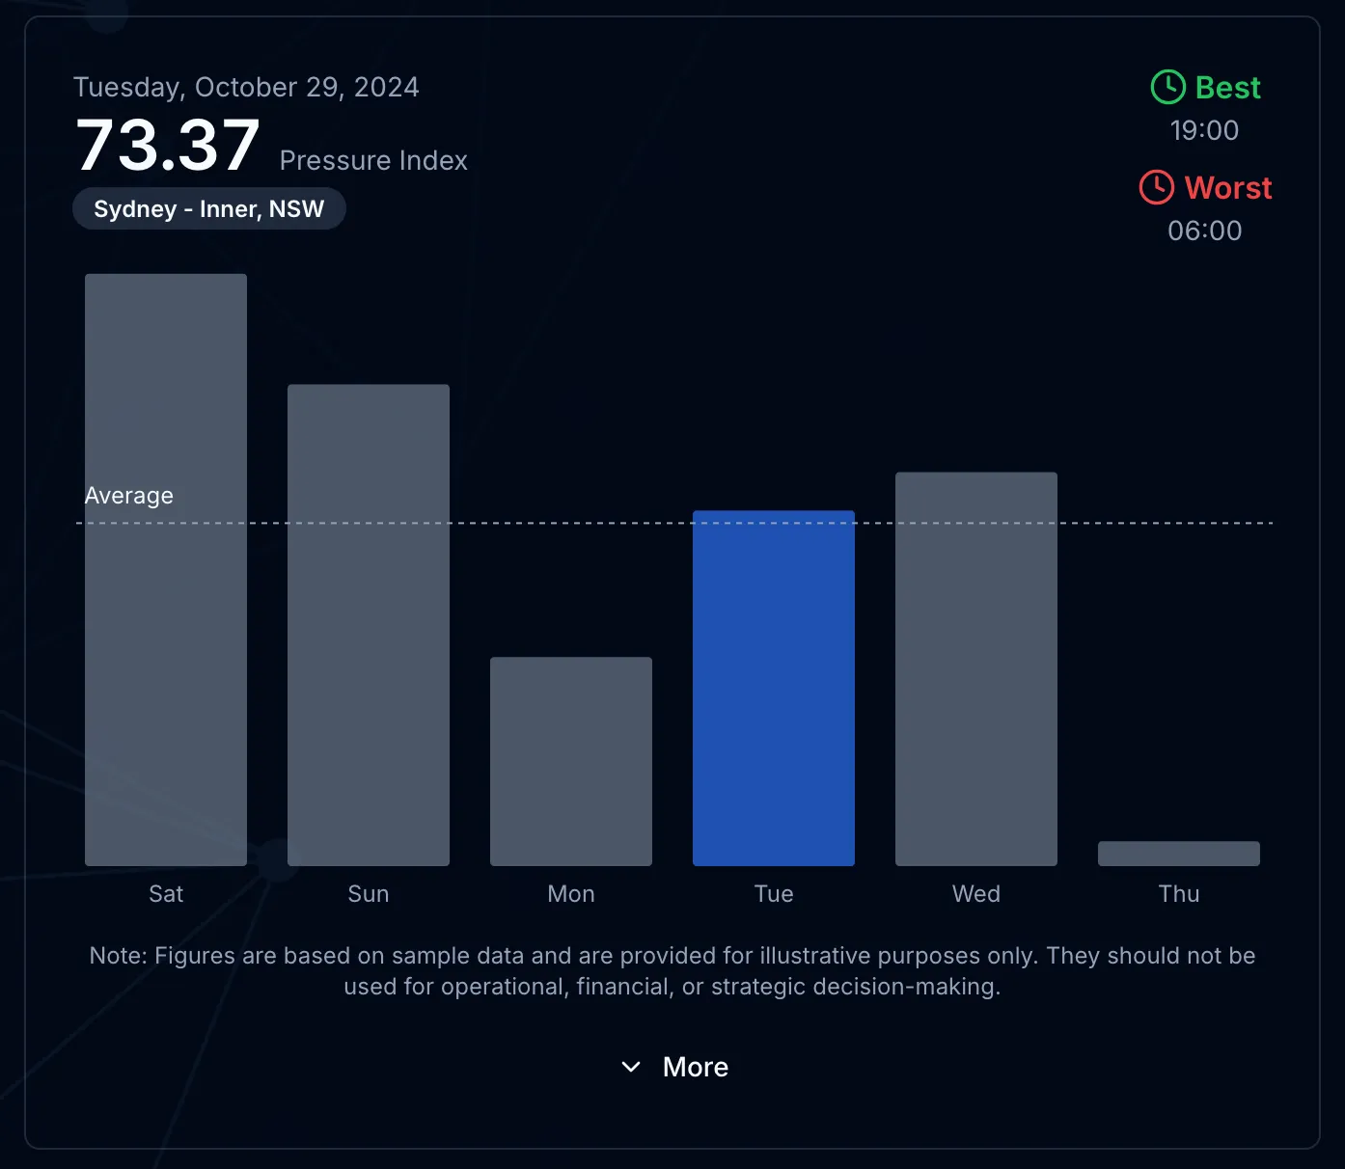Expand the More section
The height and width of the screenshot is (1169, 1345).
coord(695,1067)
